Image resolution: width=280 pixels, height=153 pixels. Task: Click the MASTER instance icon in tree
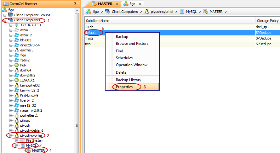point(28,151)
